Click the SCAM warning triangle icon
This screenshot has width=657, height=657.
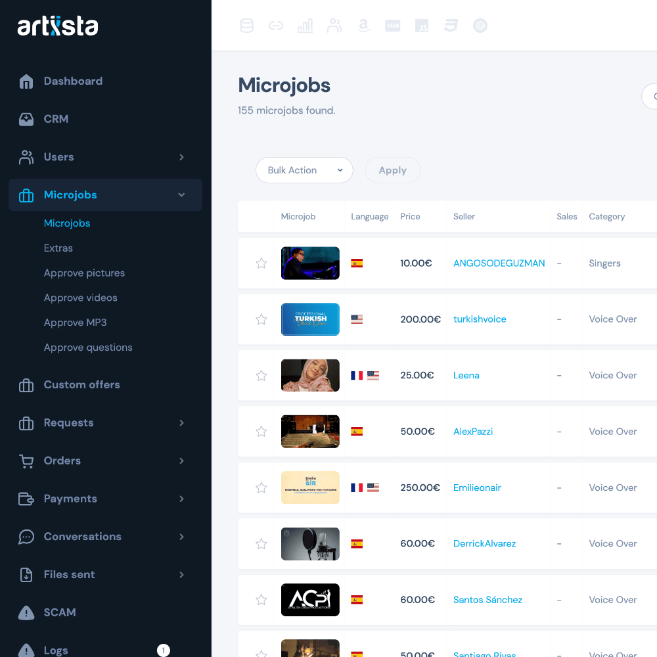point(26,612)
